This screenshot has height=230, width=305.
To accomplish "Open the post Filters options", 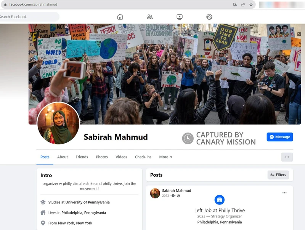I will point(278,175).
